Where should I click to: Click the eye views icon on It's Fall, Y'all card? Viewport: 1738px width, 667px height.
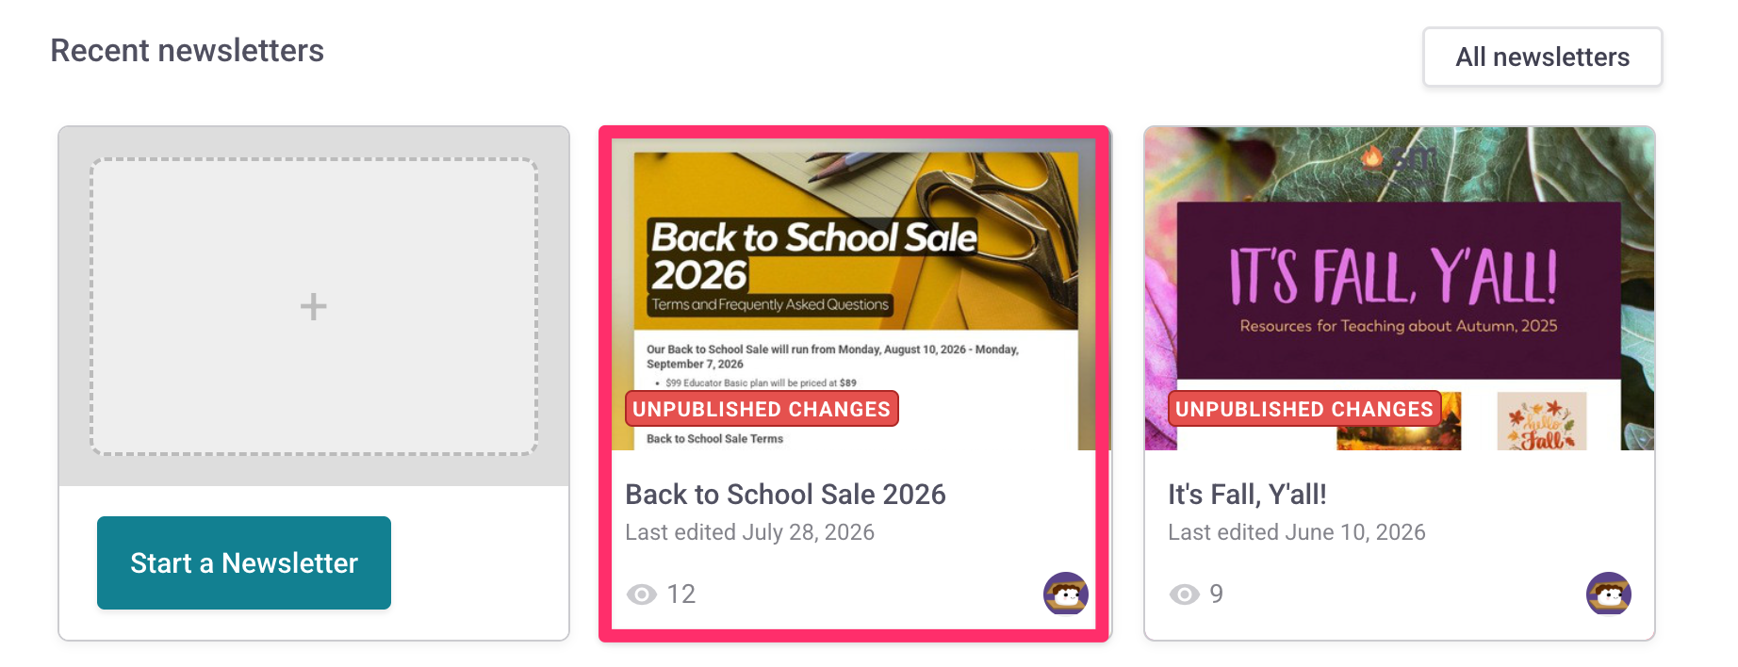(1185, 594)
